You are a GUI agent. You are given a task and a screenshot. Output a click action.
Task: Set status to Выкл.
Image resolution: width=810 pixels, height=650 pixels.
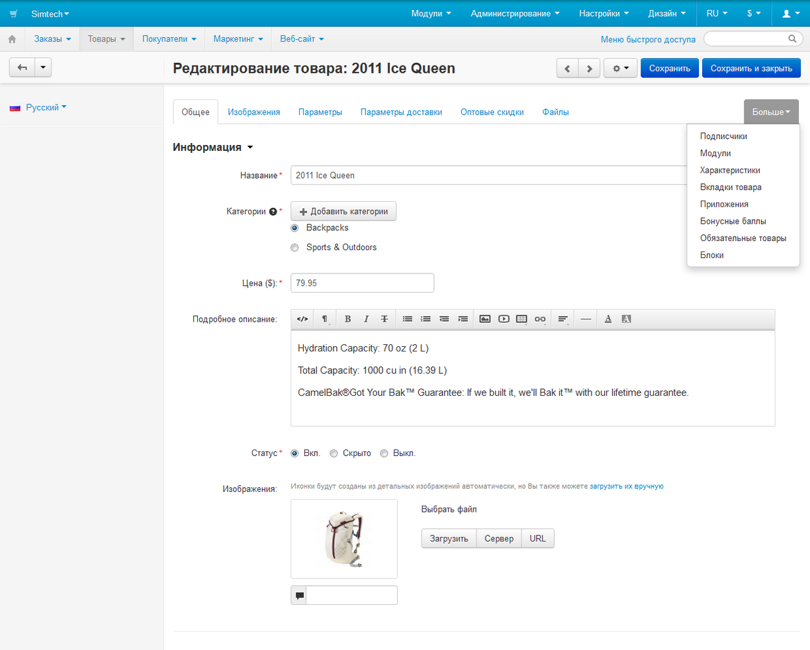point(384,453)
